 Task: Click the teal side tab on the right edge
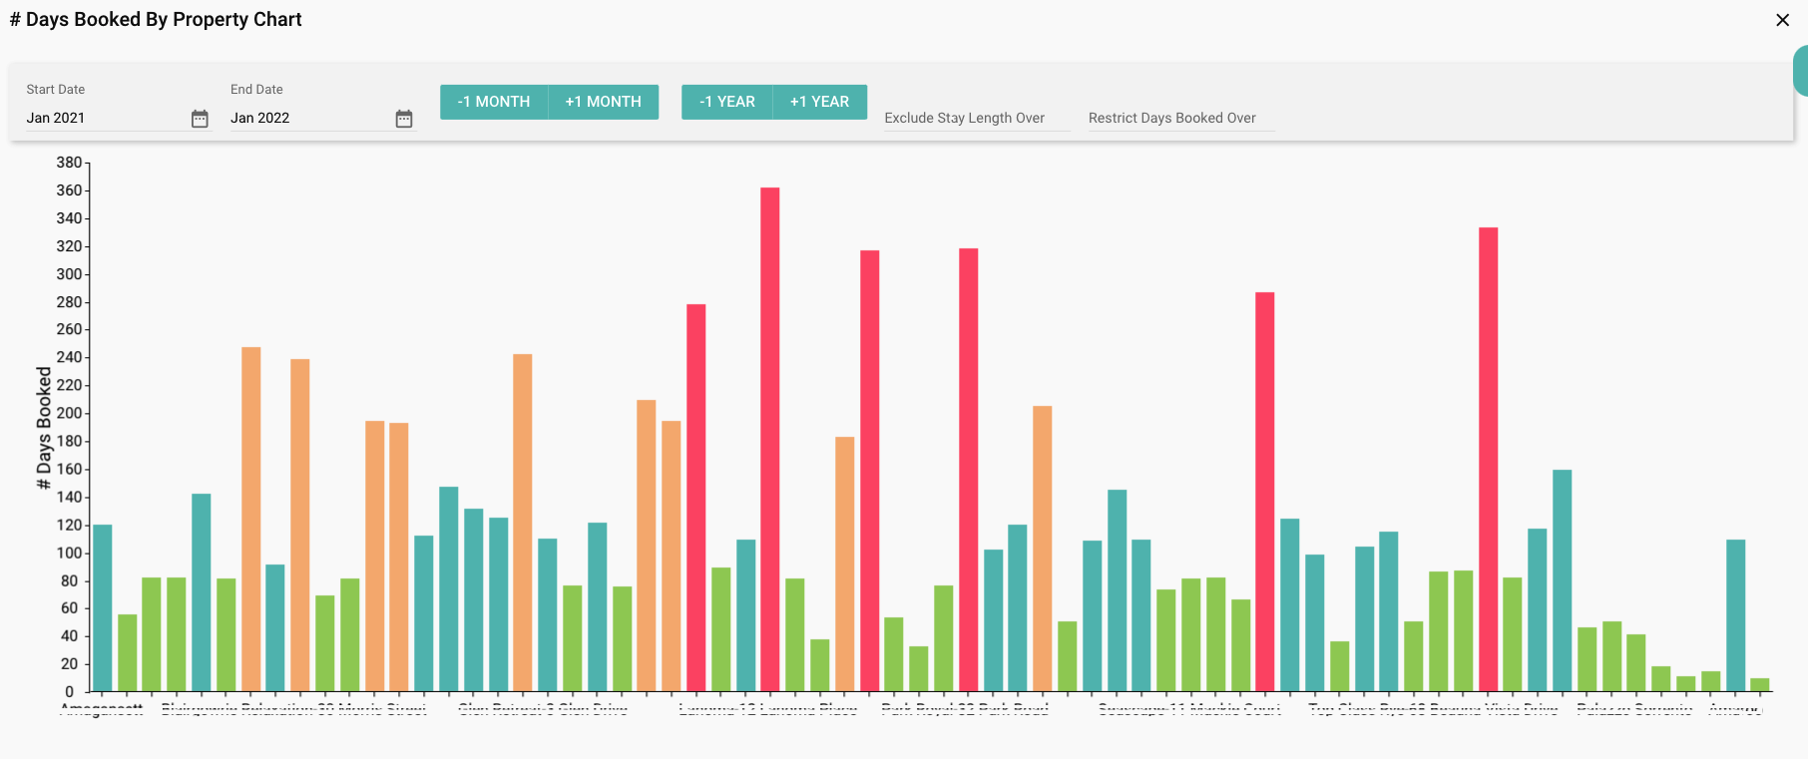pyautogui.click(x=1801, y=71)
